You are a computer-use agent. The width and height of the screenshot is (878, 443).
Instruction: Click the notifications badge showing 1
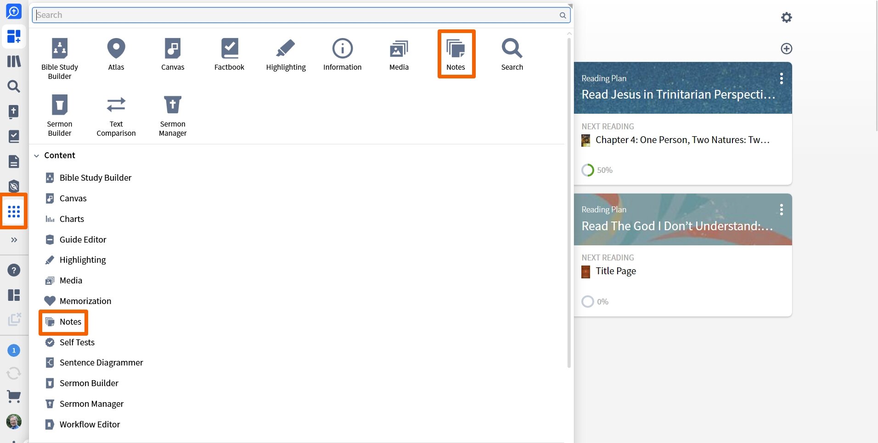[x=14, y=350]
